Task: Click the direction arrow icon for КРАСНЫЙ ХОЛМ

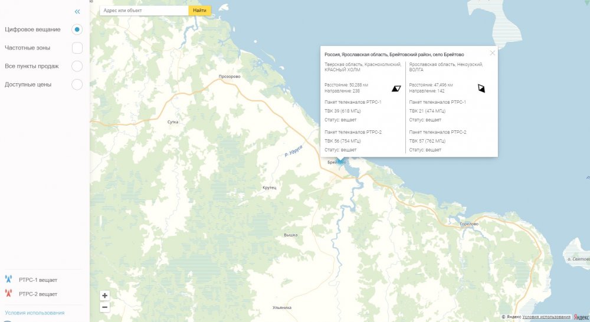Action: tap(396, 88)
